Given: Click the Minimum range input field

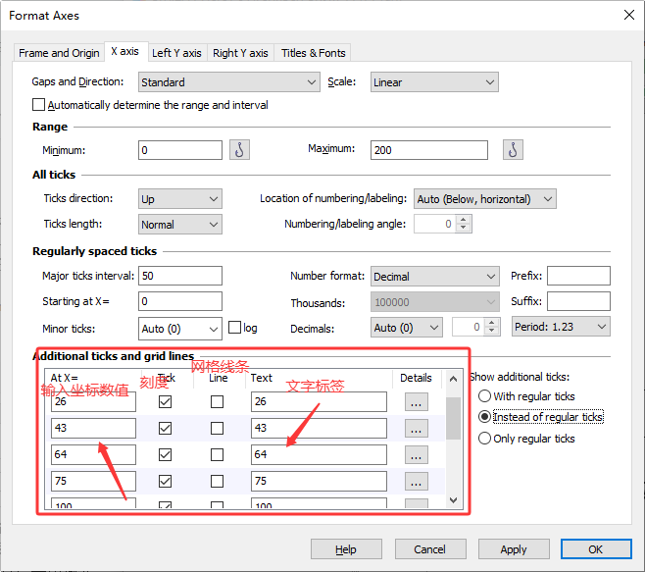Looking at the screenshot, I should coord(180,150).
